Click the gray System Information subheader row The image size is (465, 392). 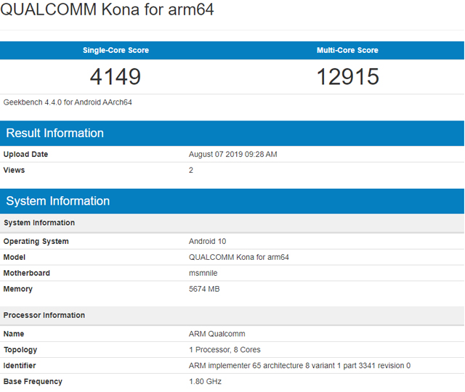39,223
